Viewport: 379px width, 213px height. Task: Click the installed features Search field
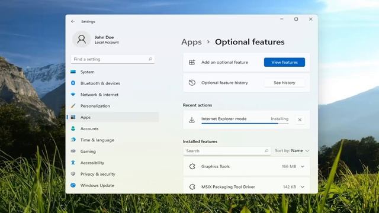[x=227, y=151]
